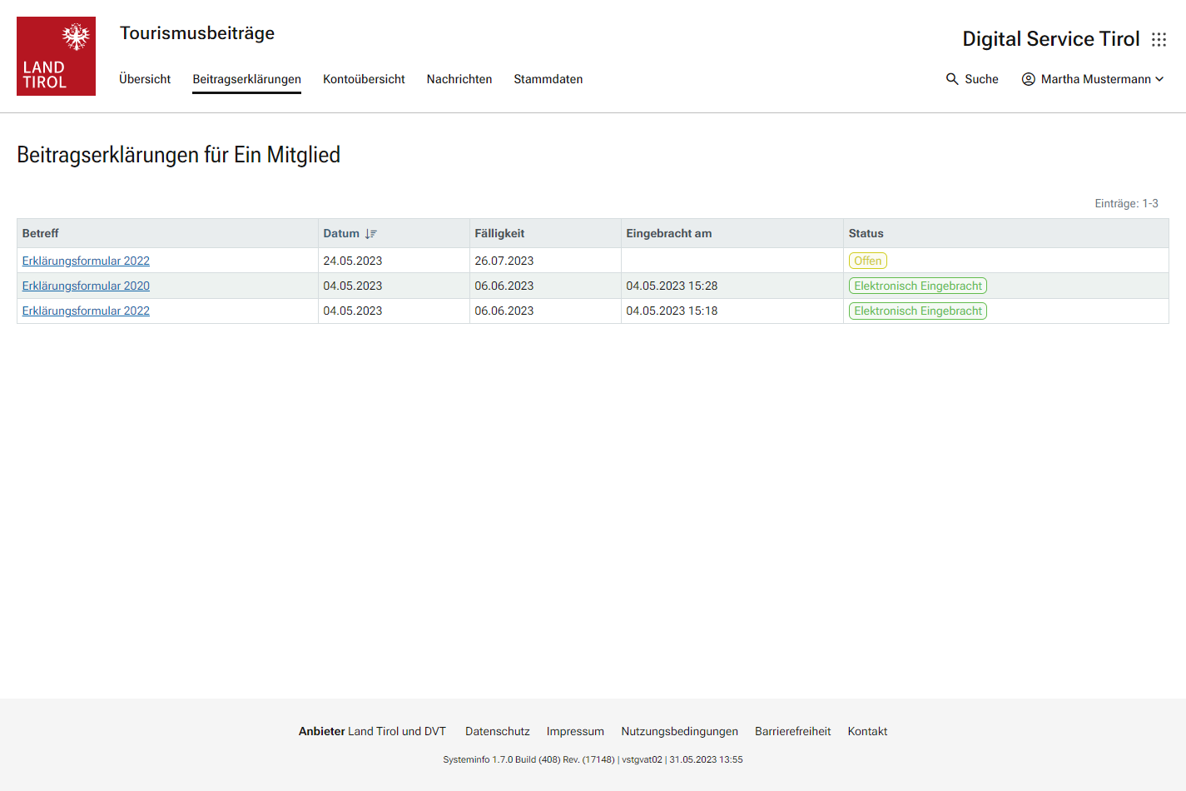Screen dimensions: 1186x791
Task: Open the Digital Service Tirol apps grid
Action: point(1159,40)
